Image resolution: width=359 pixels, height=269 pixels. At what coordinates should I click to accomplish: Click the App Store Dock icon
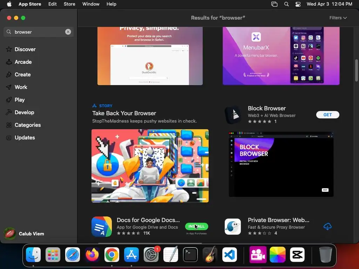pyautogui.click(x=131, y=255)
